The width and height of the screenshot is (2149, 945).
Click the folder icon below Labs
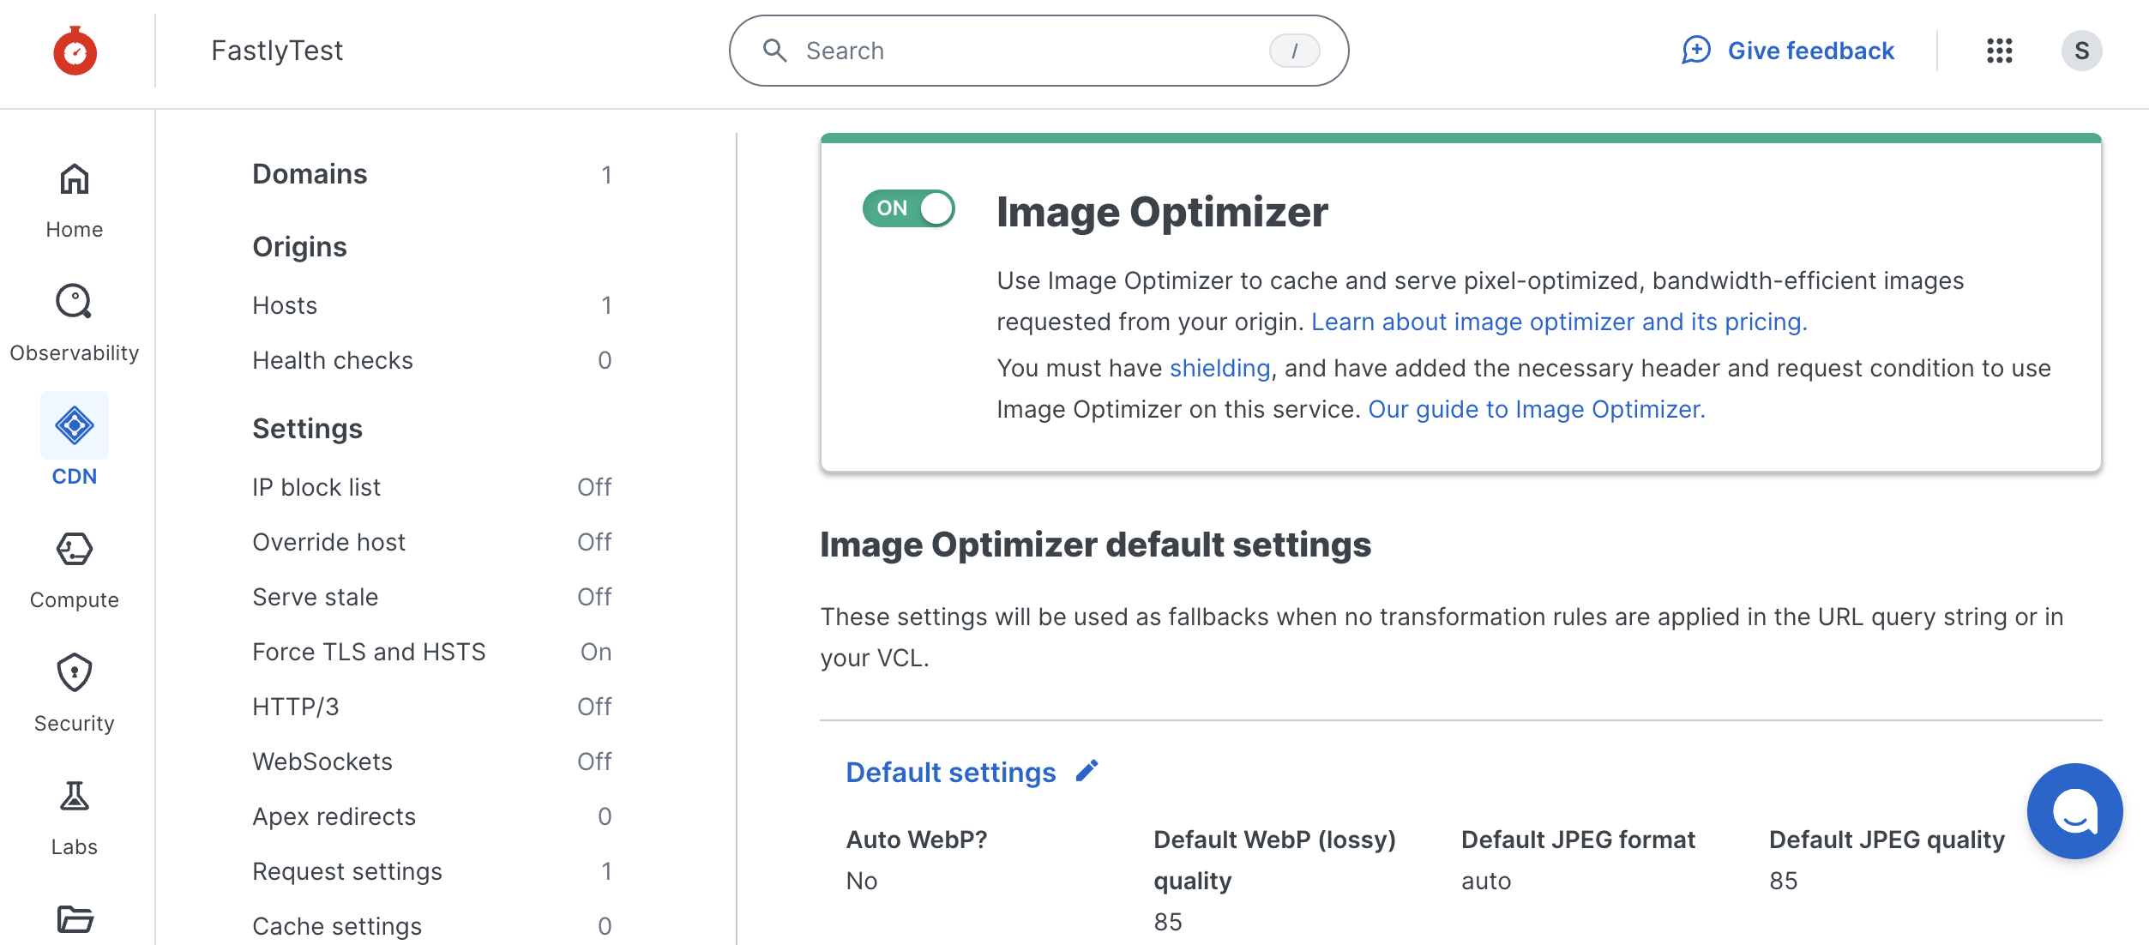point(75,919)
